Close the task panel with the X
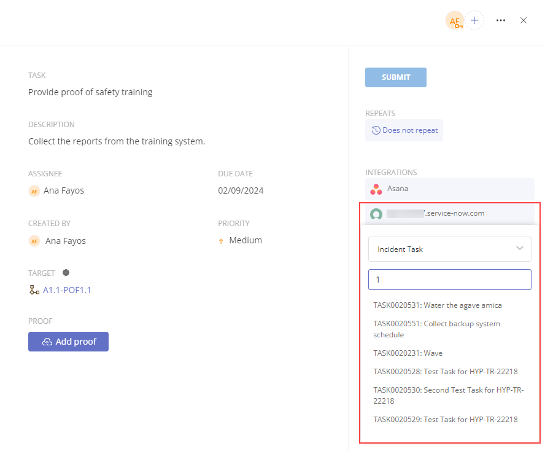 pyautogui.click(x=524, y=20)
